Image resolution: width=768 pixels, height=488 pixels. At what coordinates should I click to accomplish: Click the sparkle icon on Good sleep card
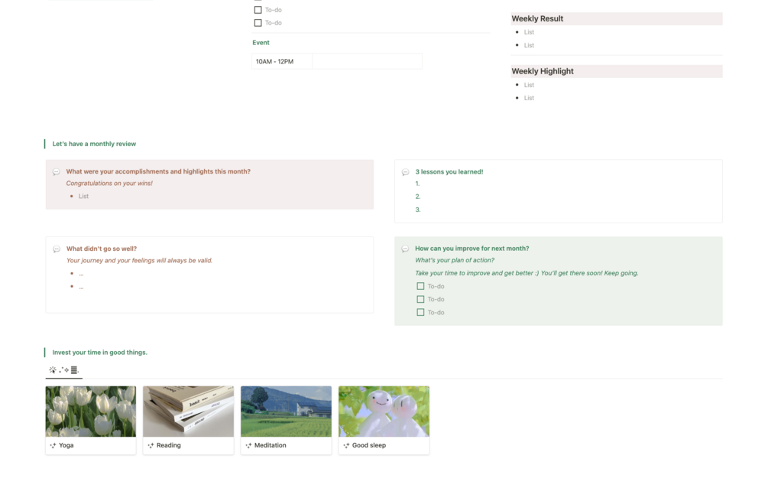[x=346, y=445]
